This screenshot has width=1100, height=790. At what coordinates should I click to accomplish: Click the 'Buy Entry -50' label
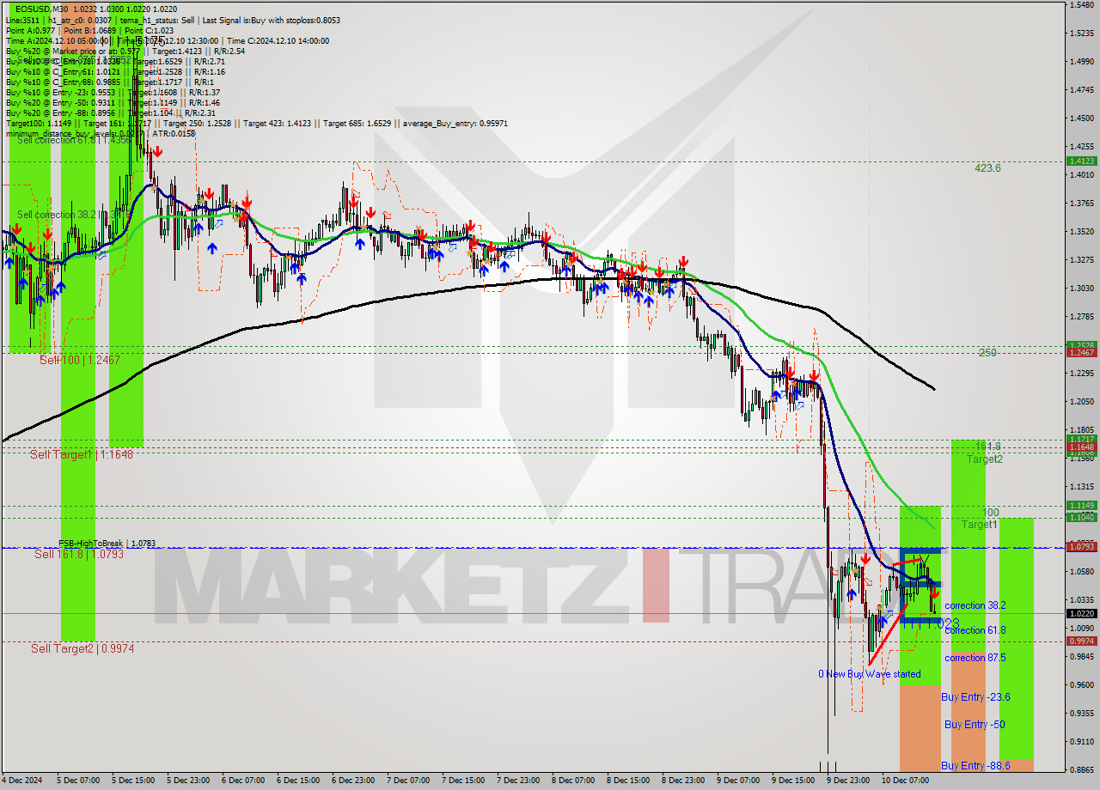click(975, 725)
